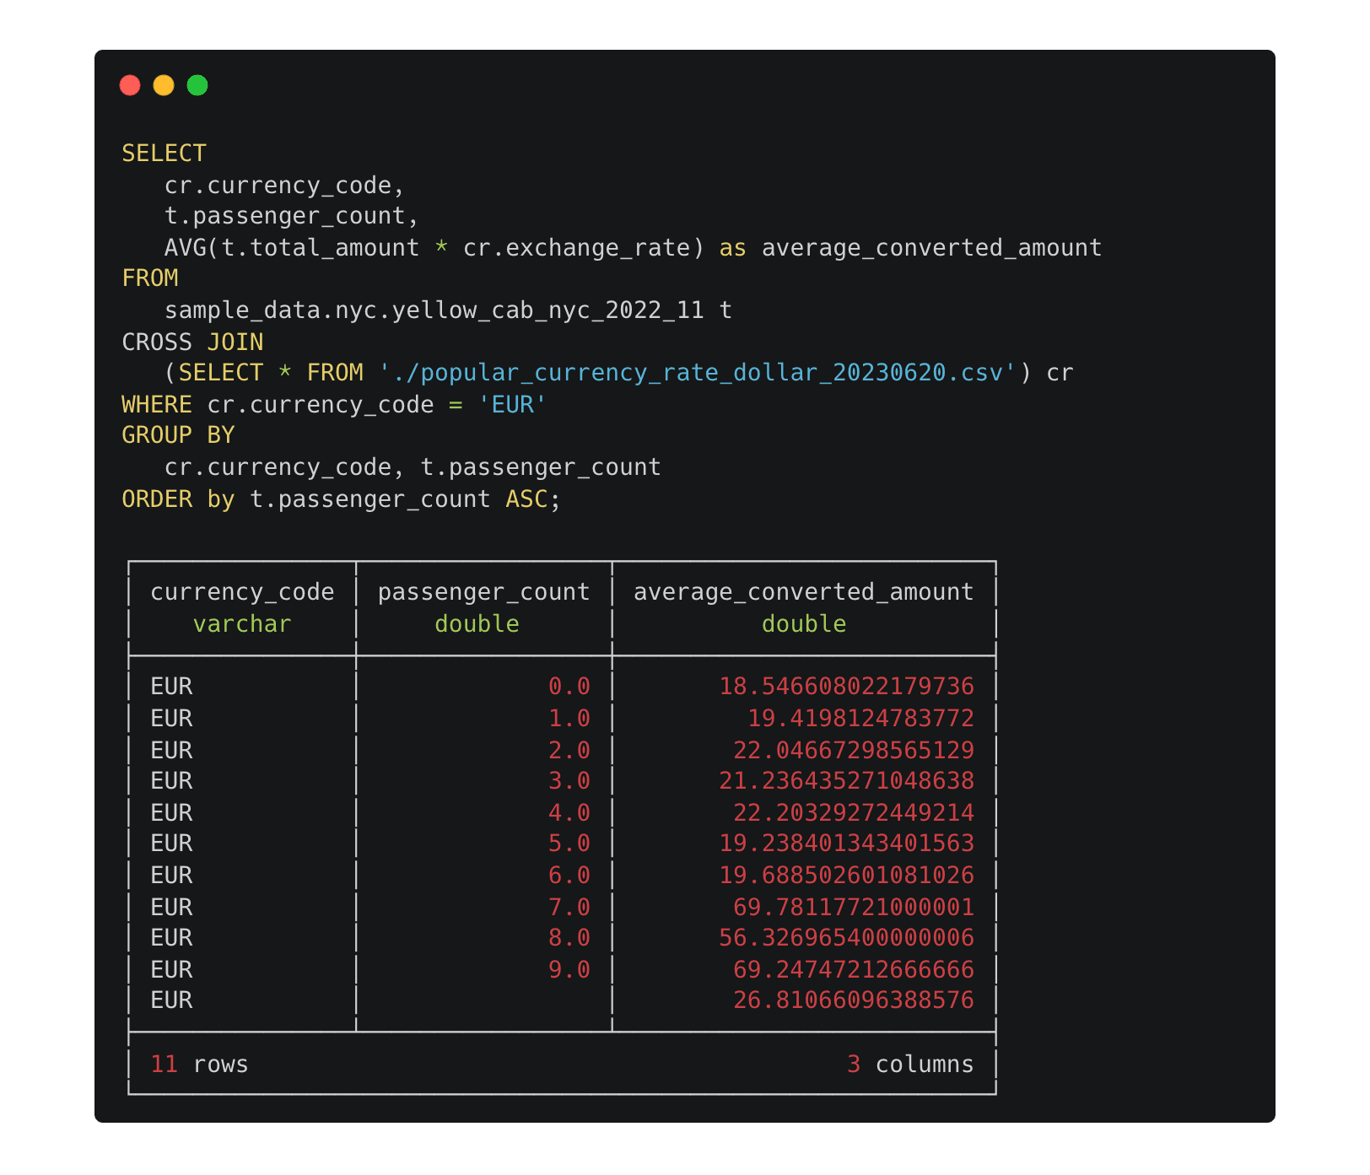This screenshot has height=1175, width=1370.
Task: Click the SELECT keyword on first line
Action: 164,154
